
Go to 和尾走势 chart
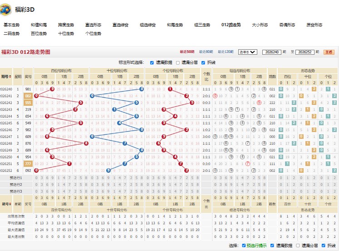pyautogui.click(x=175, y=25)
